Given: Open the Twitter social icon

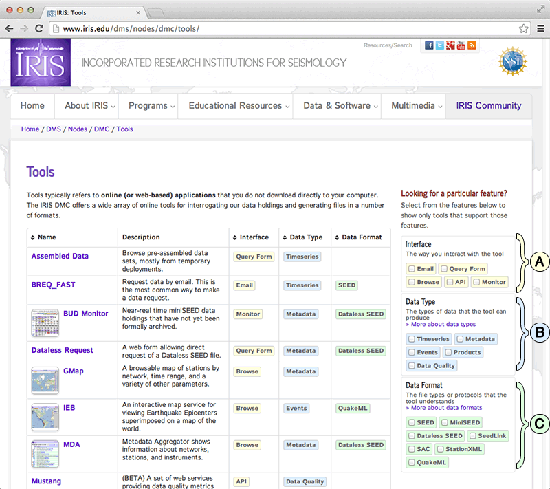Looking at the screenshot, I should 440,45.
